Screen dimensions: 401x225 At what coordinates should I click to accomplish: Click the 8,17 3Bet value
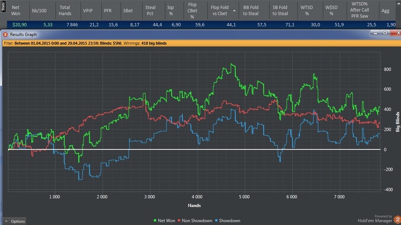point(135,25)
